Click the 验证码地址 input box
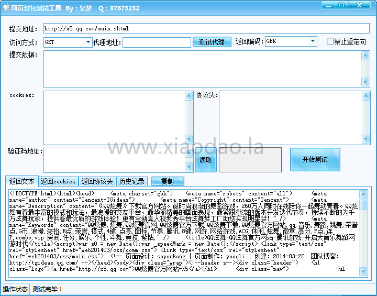Image resolution: width=377 pixels, height=296 pixels. click(114, 160)
